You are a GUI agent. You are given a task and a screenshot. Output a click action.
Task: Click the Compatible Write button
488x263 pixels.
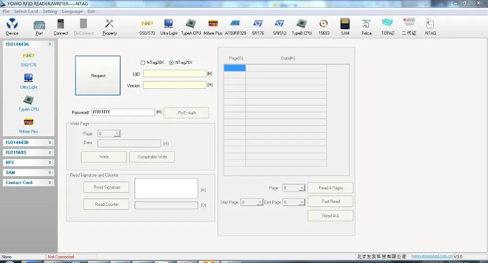(x=152, y=157)
